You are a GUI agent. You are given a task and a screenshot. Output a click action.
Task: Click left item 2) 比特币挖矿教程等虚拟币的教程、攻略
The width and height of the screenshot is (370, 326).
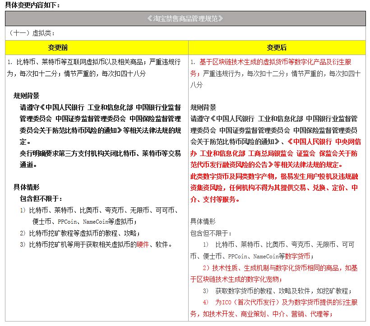[80, 234]
